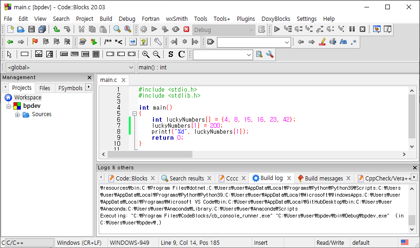Click the Undo arrow icon
The image size is (420, 248).
(x=56, y=29)
